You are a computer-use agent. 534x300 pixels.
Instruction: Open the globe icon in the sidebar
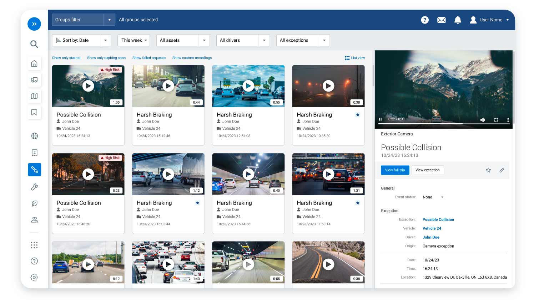[x=34, y=136]
